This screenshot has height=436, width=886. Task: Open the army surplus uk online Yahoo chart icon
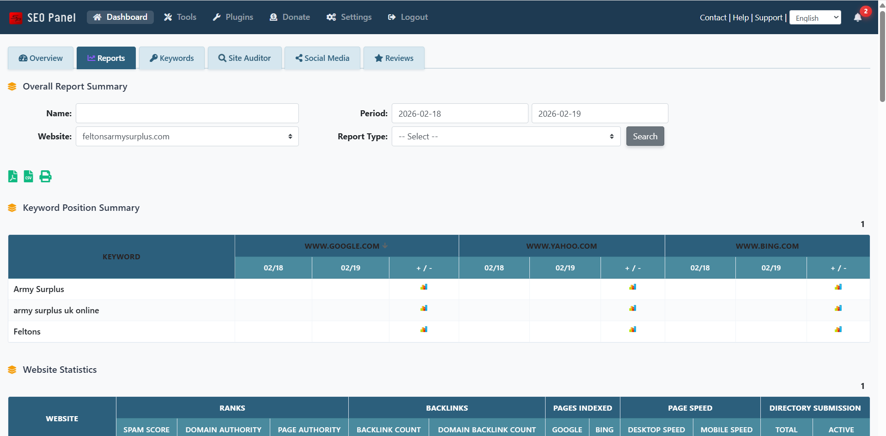pyautogui.click(x=632, y=308)
